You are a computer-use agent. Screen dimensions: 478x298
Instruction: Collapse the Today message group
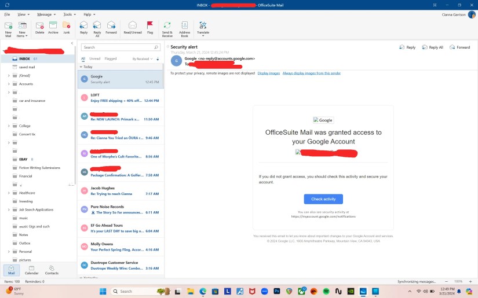pyautogui.click(x=81, y=67)
